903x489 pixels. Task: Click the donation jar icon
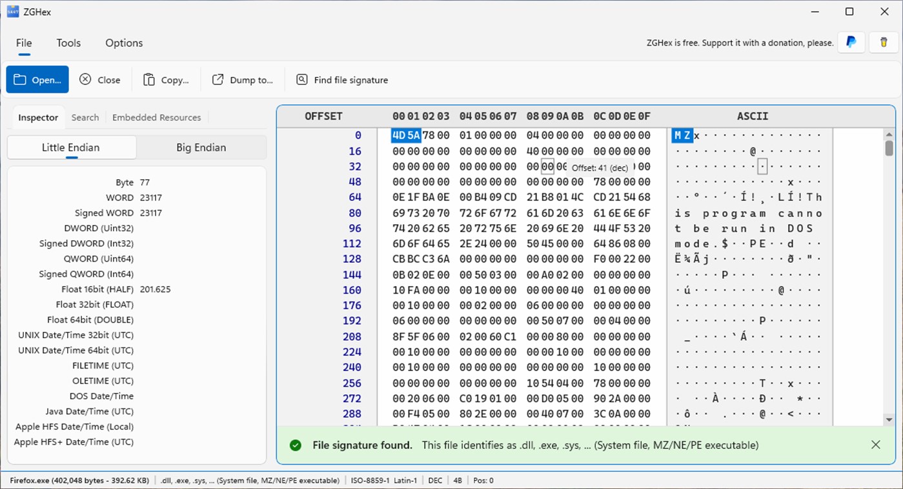click(884, 43)
